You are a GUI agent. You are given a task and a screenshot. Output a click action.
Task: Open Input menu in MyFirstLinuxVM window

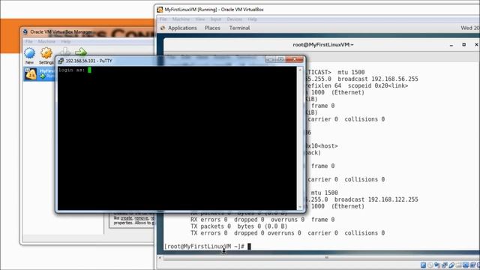tap(215, 19)
